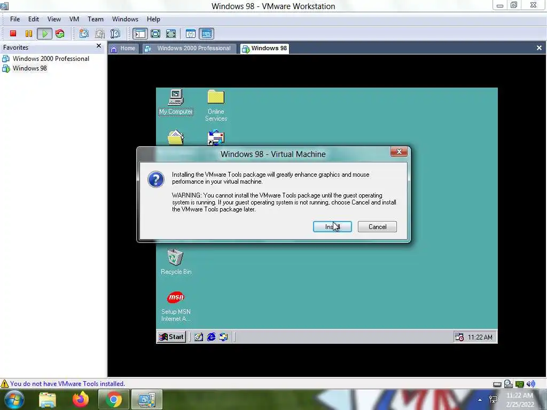Select the Windows 98 tab
This screenshot has width=547, height=410.
[265, 49]
